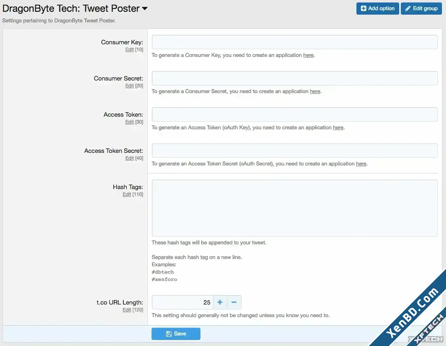The height and width of the screenshot is (346, 446).
Task: Open Edit link under Consumer Key
Action: pyautogui.click(x=130, y=50)
